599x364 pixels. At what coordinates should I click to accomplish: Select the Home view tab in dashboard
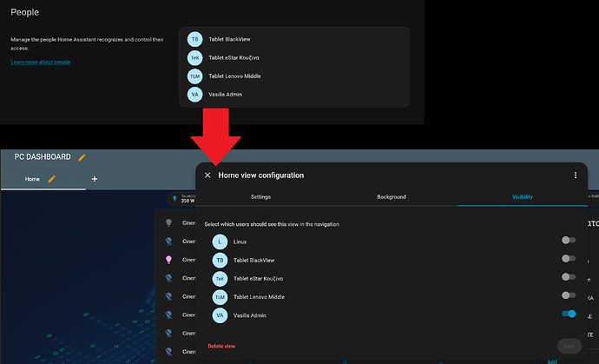(x=32, y=179)
